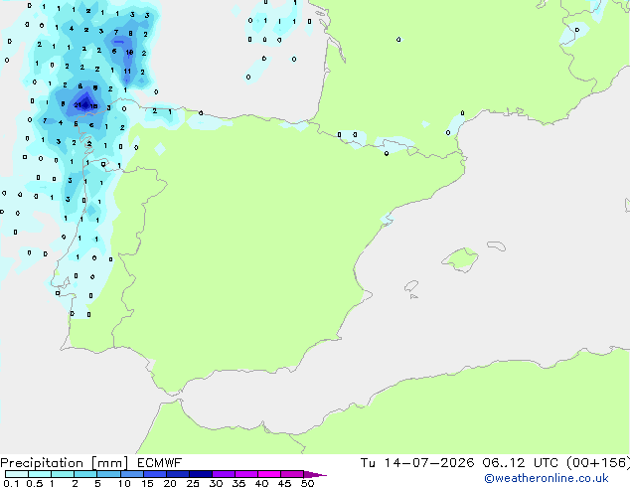Click the 25–30 mm dark navy swatch
Screen dimensions: 630x487
click(200, 474)
